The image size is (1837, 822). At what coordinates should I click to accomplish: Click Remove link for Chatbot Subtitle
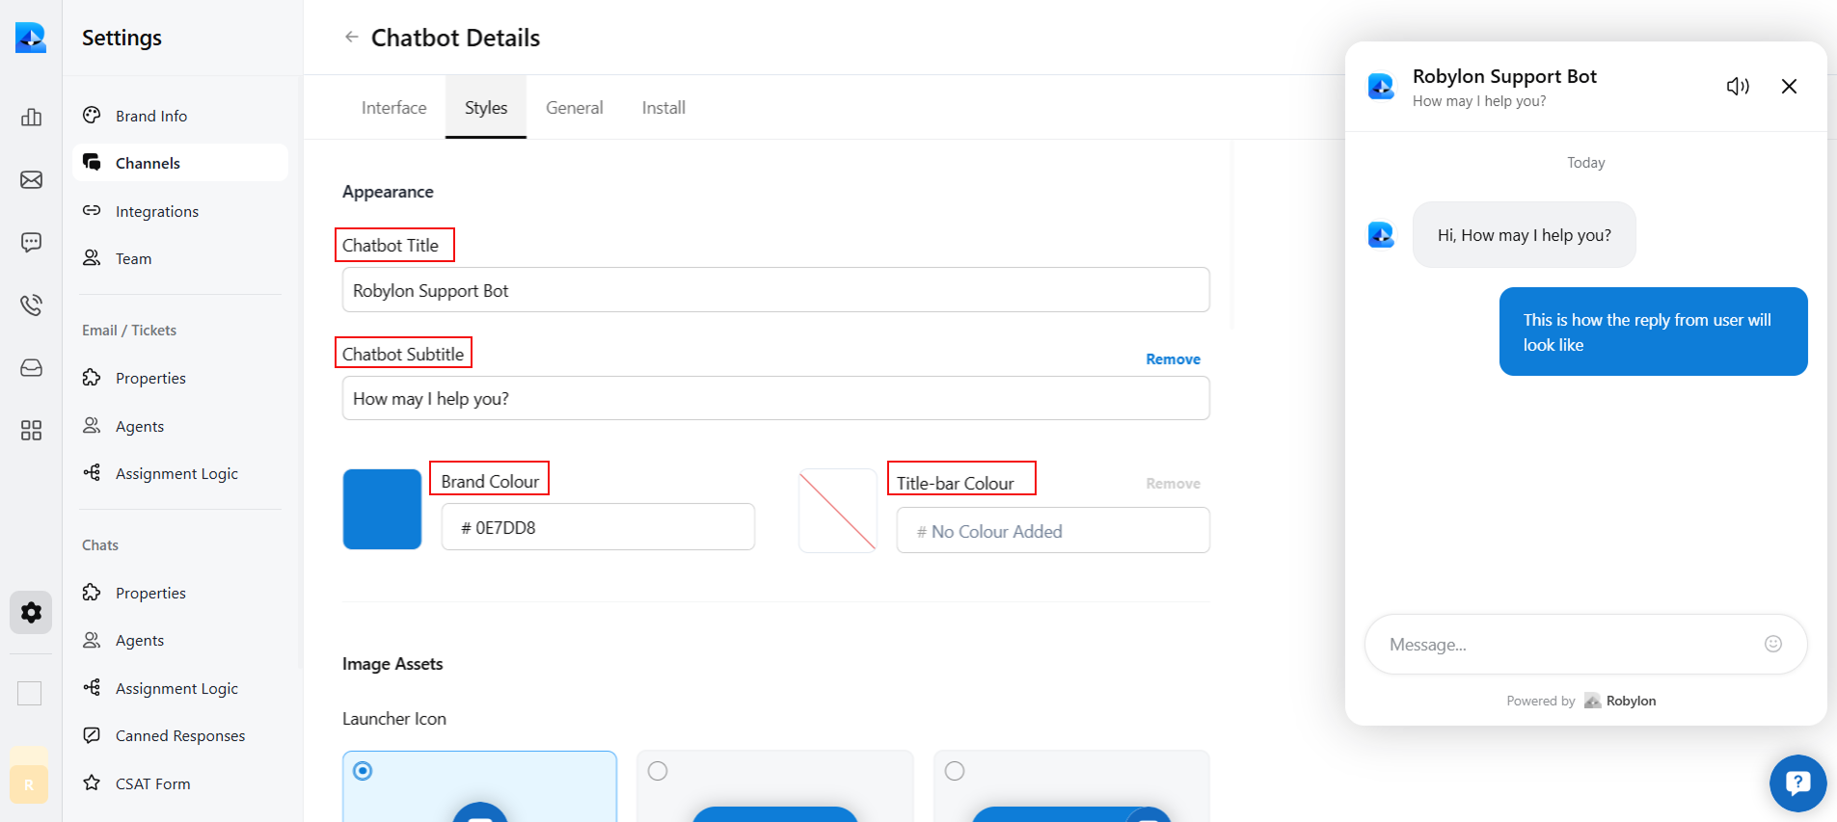point(1173,358)
